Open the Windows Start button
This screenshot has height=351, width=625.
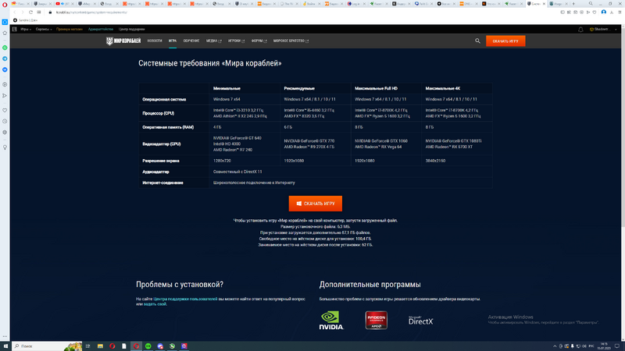5,346
